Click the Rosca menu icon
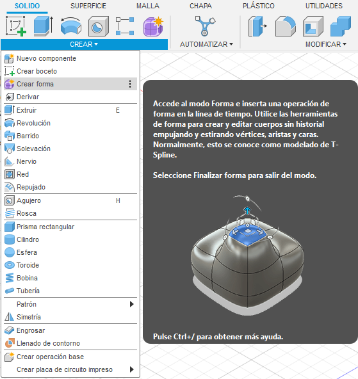This screenshot has height=379, width=358. pyautogui.click(x=10, y=213)
